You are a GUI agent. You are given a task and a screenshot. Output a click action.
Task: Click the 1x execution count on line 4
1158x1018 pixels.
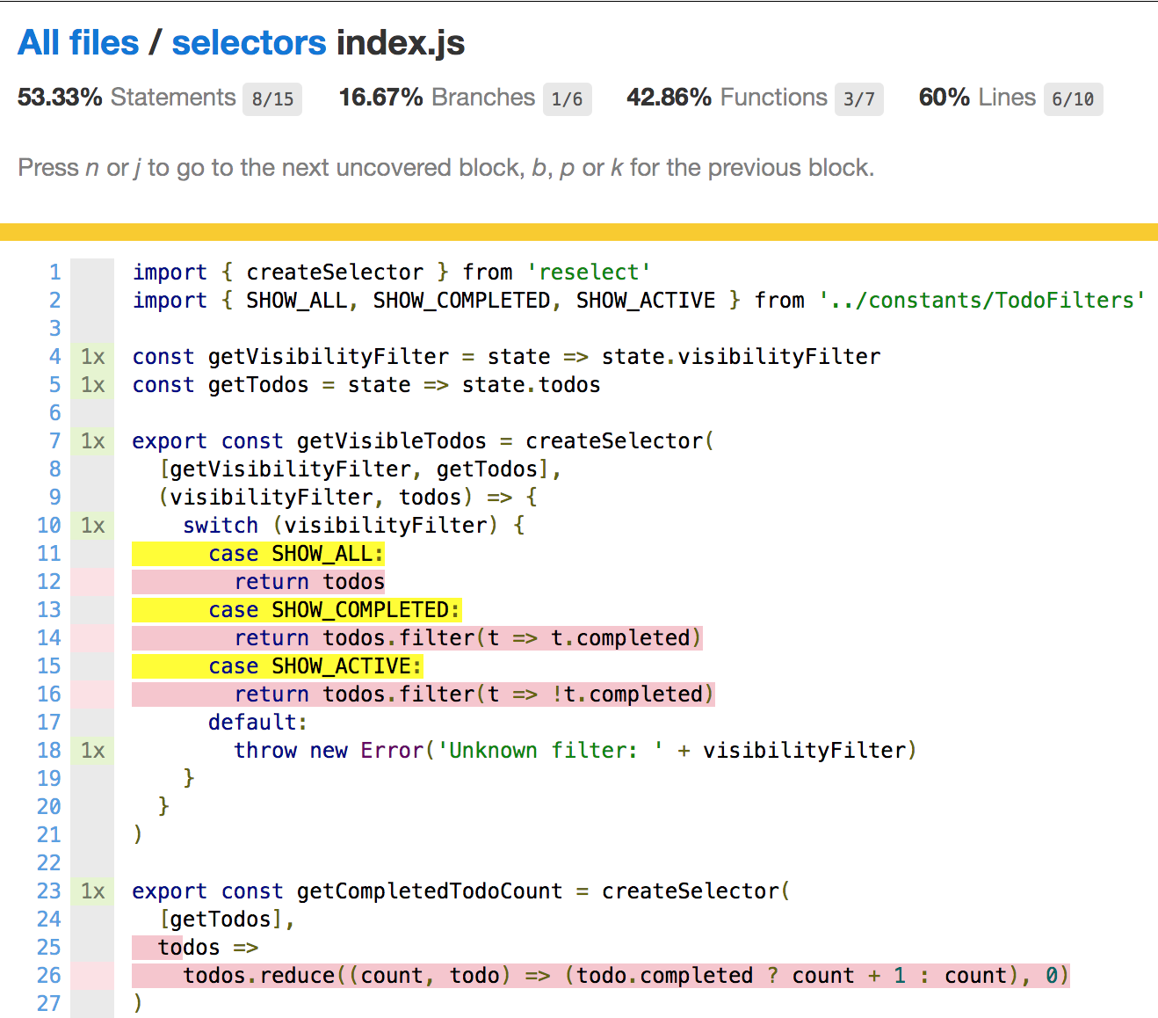pos(91,356)
